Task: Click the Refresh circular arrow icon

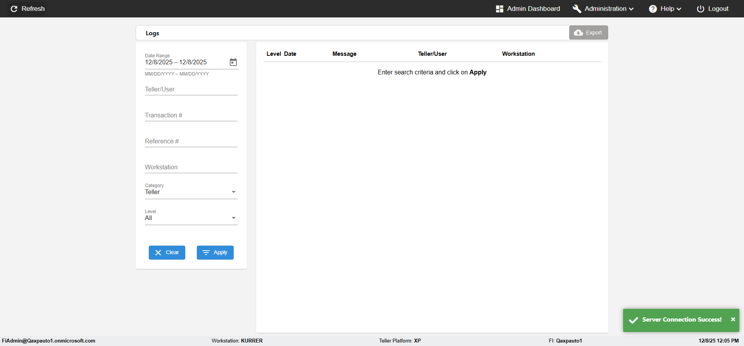Action: (14, 9)
